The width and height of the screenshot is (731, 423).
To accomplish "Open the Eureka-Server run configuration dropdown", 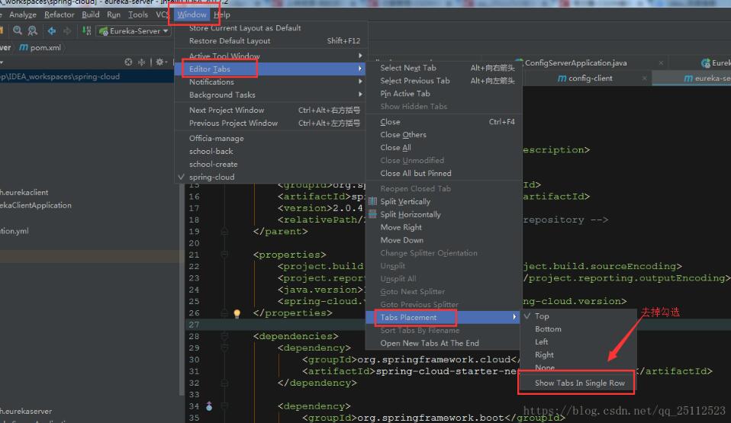I will (x=134, y=31).
